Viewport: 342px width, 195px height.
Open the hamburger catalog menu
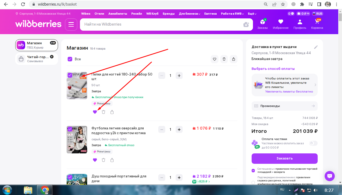71,25
